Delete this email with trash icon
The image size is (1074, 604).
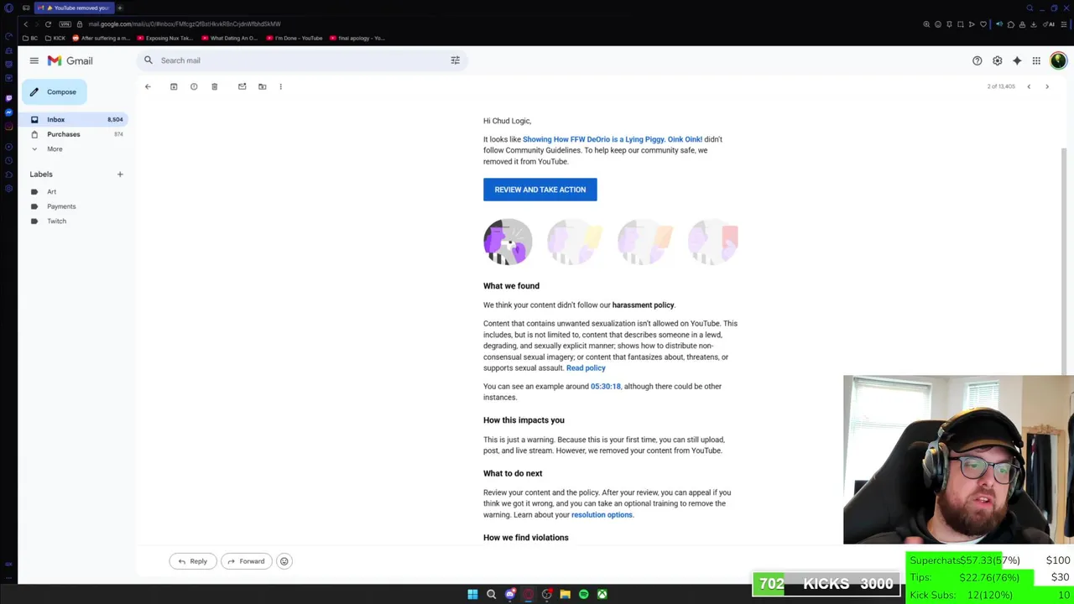(214, 86)
